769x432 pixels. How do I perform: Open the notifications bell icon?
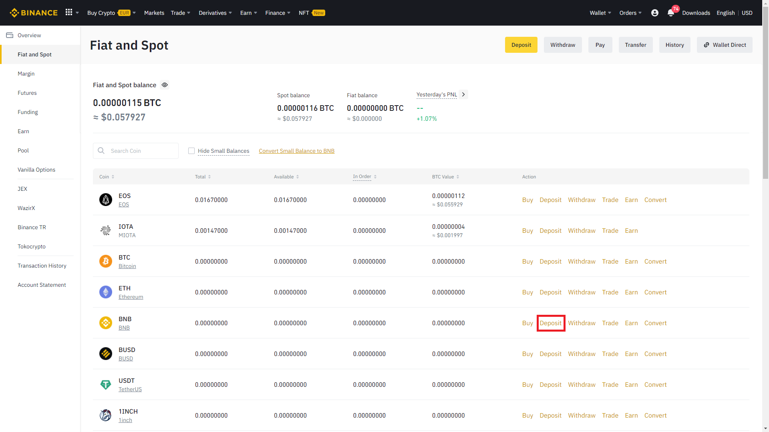pyautogui.click(x=671, y=13)
